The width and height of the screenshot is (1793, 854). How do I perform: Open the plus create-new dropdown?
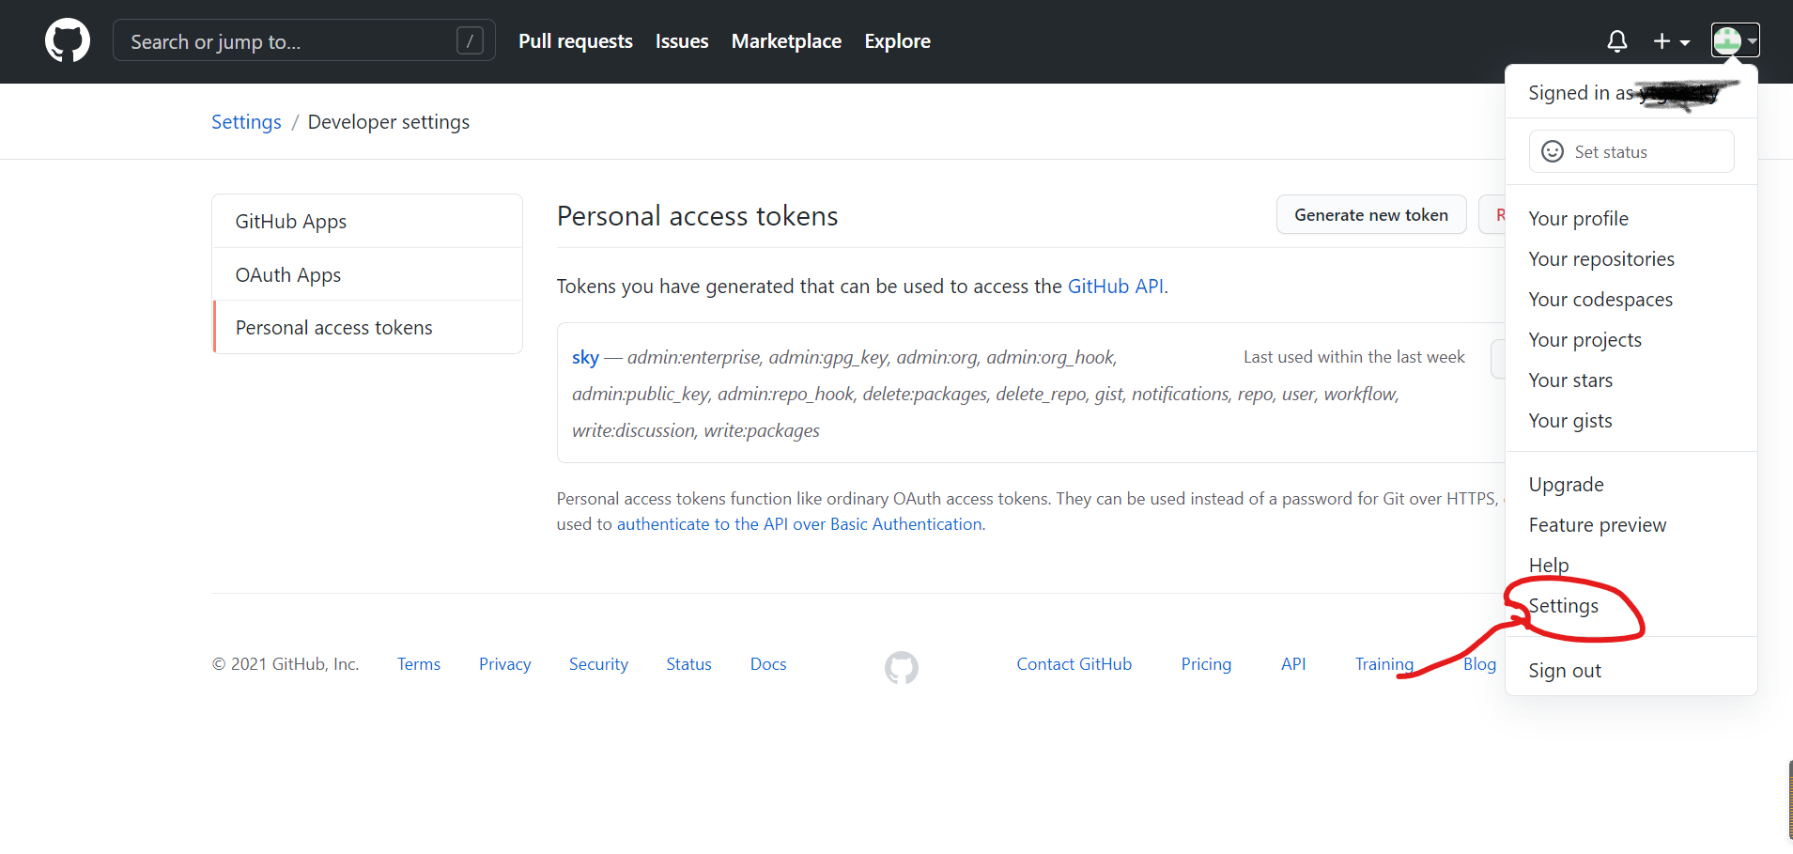(1671, 41)
